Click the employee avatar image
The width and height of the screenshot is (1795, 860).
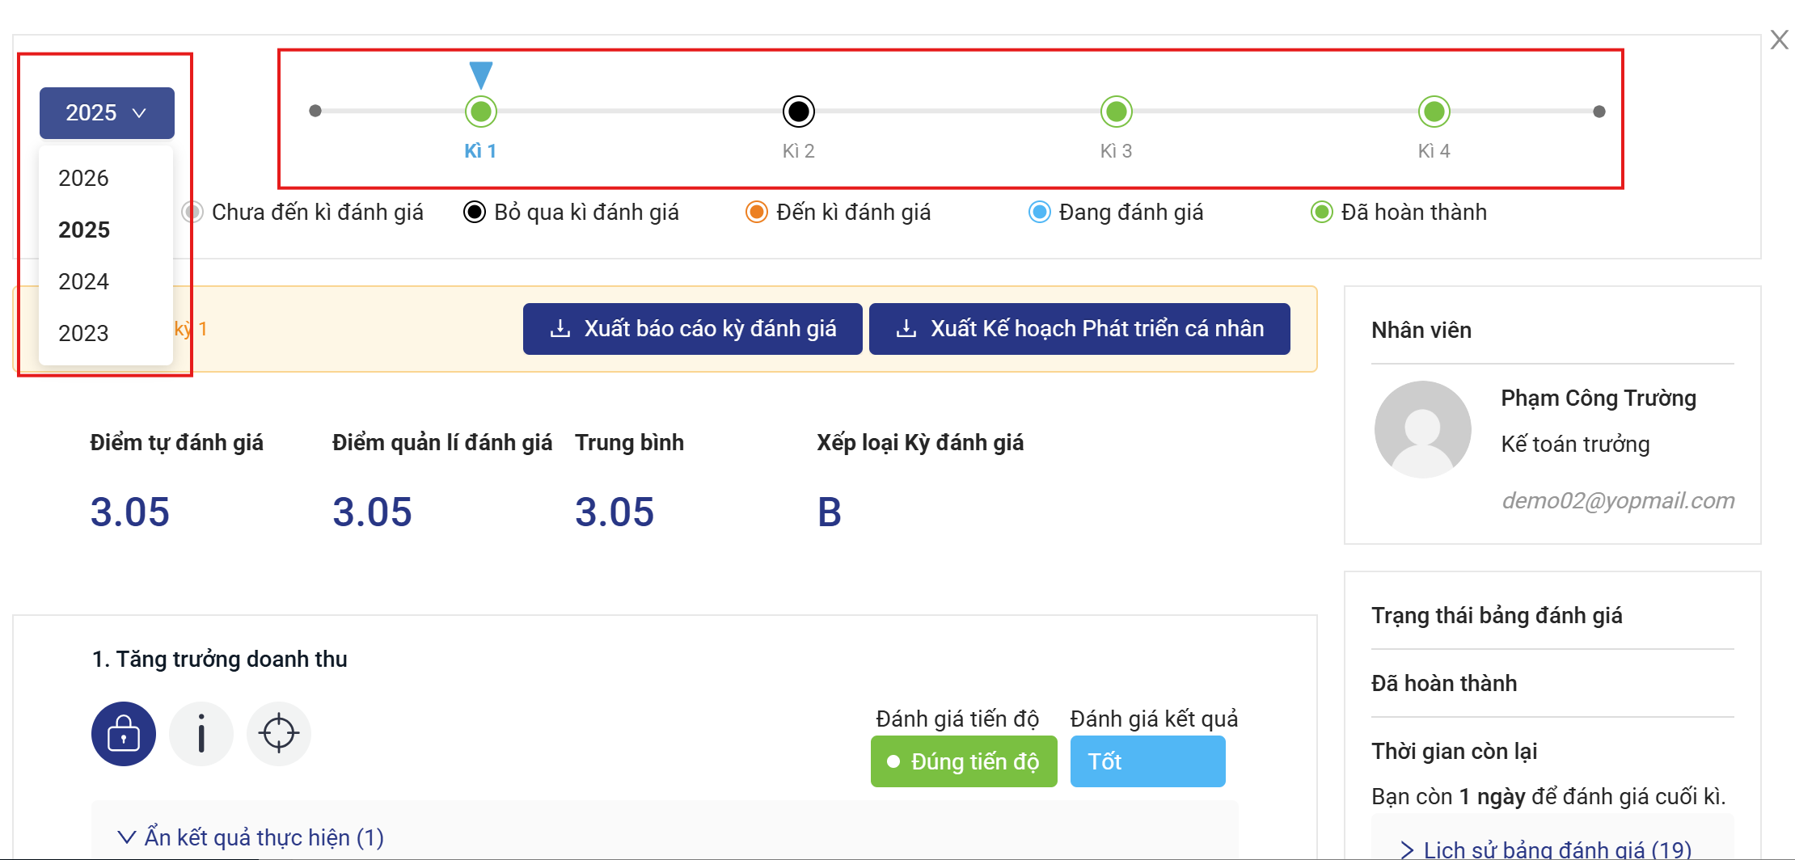1422,429
